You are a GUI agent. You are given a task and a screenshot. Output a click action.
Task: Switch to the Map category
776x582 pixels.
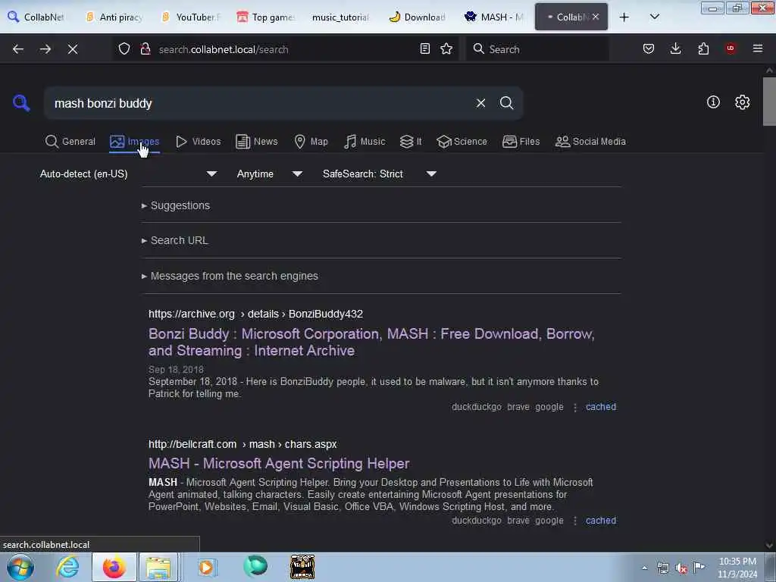(311, 142)
